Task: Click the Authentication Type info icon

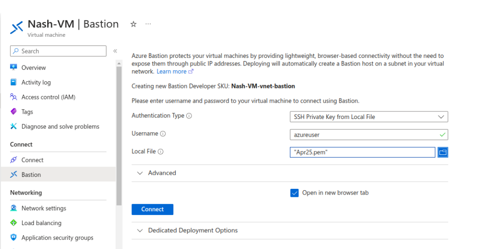Action: click(189, 116)
